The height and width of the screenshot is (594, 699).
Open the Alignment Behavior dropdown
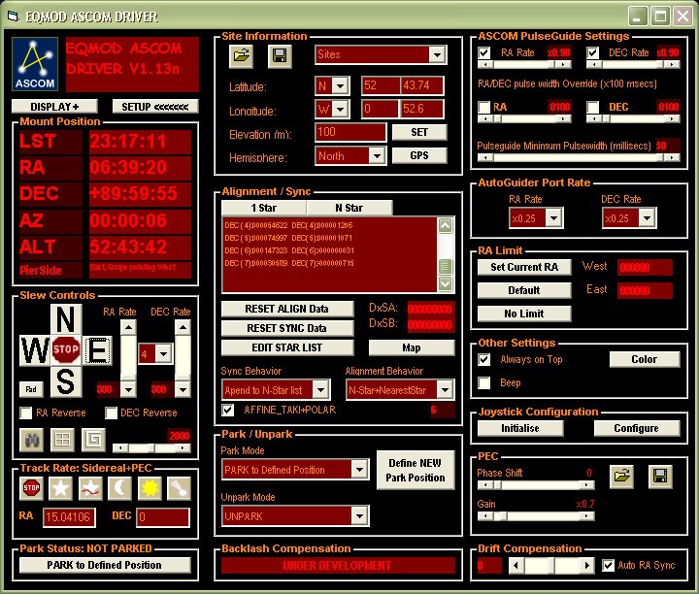[445, 390]
